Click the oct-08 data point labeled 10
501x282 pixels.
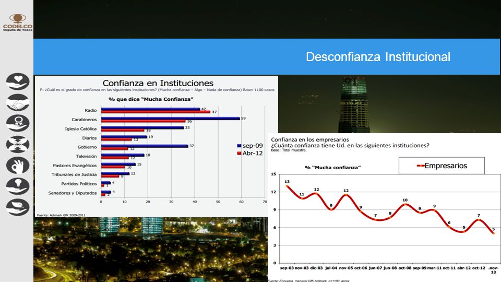point(405,204)
